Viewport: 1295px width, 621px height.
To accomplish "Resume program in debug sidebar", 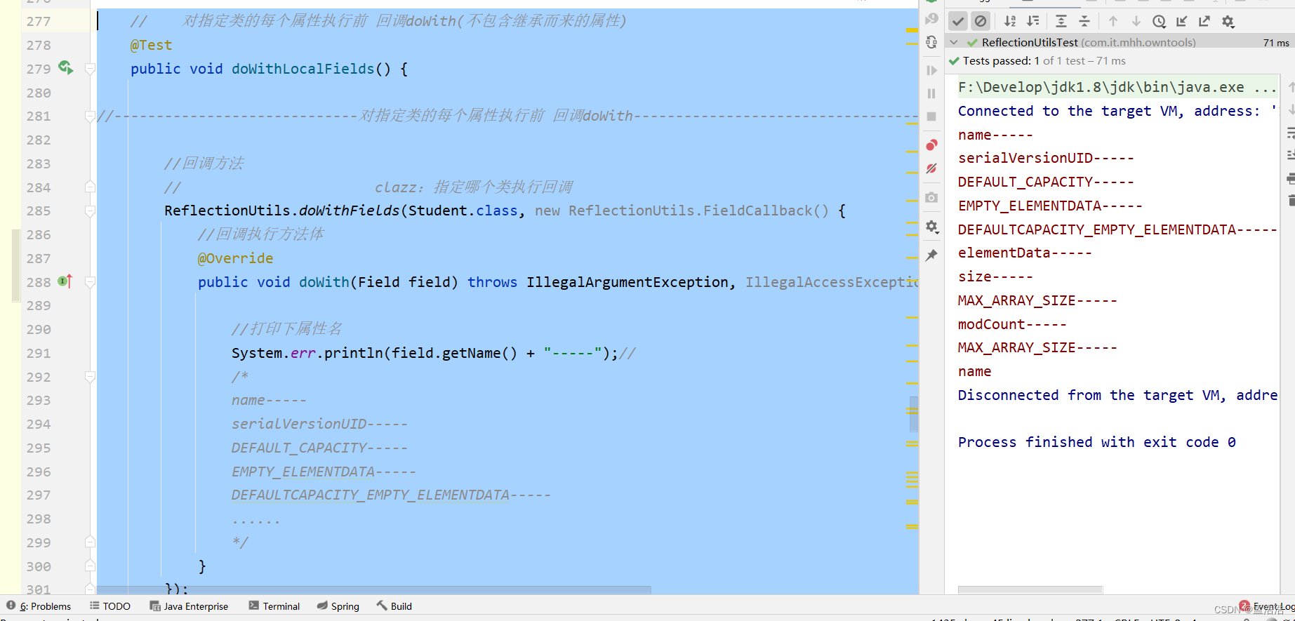I will coord(931,70).
